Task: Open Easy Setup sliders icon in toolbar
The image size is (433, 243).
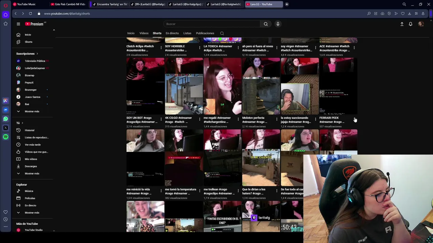Action: point(416,13)
